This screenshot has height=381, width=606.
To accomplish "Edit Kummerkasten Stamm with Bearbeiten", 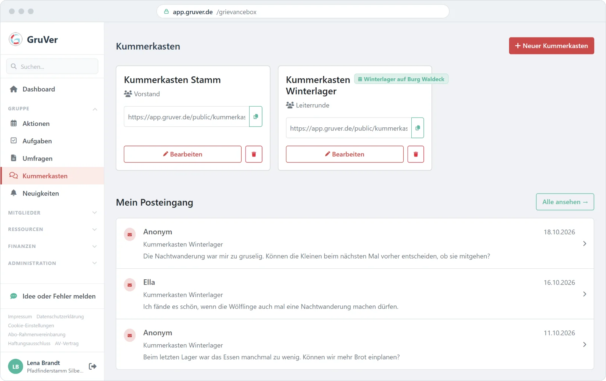I will click(x=183, y=154).
